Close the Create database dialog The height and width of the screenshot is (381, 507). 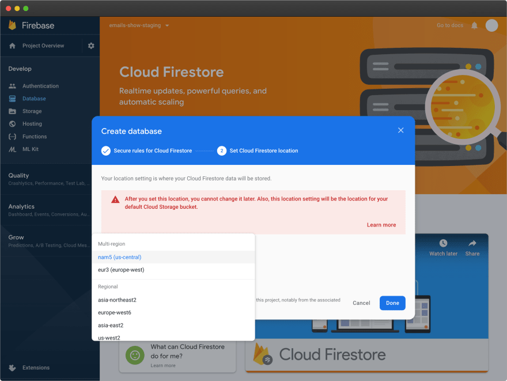pos(400,130)
